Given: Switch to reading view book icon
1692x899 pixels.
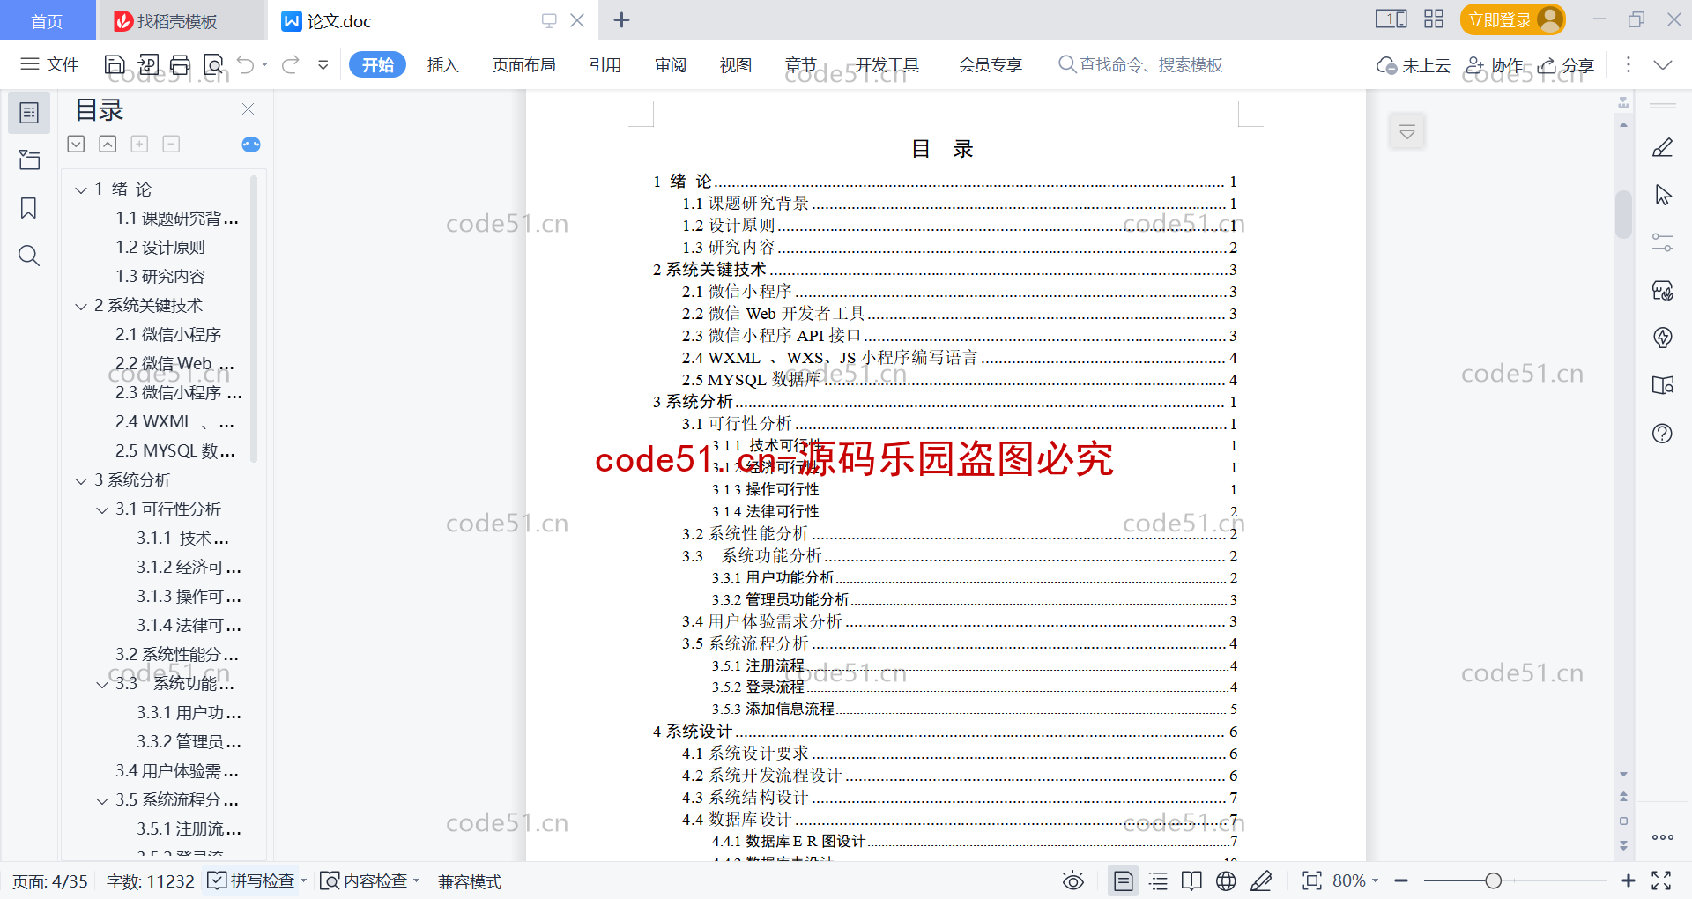Looking at the screenshot, I should pyautogui.click(x=1191, y=880).
